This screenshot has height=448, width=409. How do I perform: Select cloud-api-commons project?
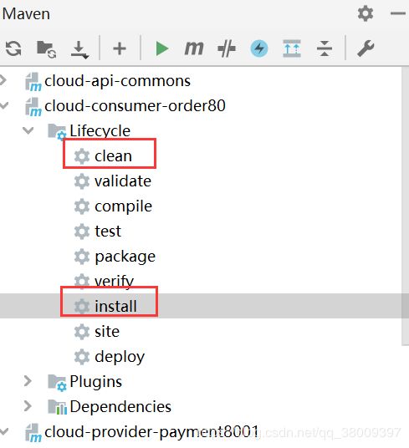point(117,81)
